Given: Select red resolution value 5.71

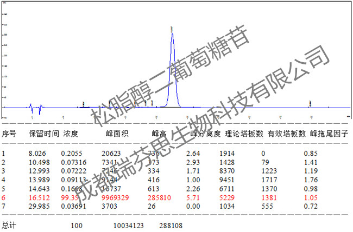Looking at the screenshot, I should (193, 198).
